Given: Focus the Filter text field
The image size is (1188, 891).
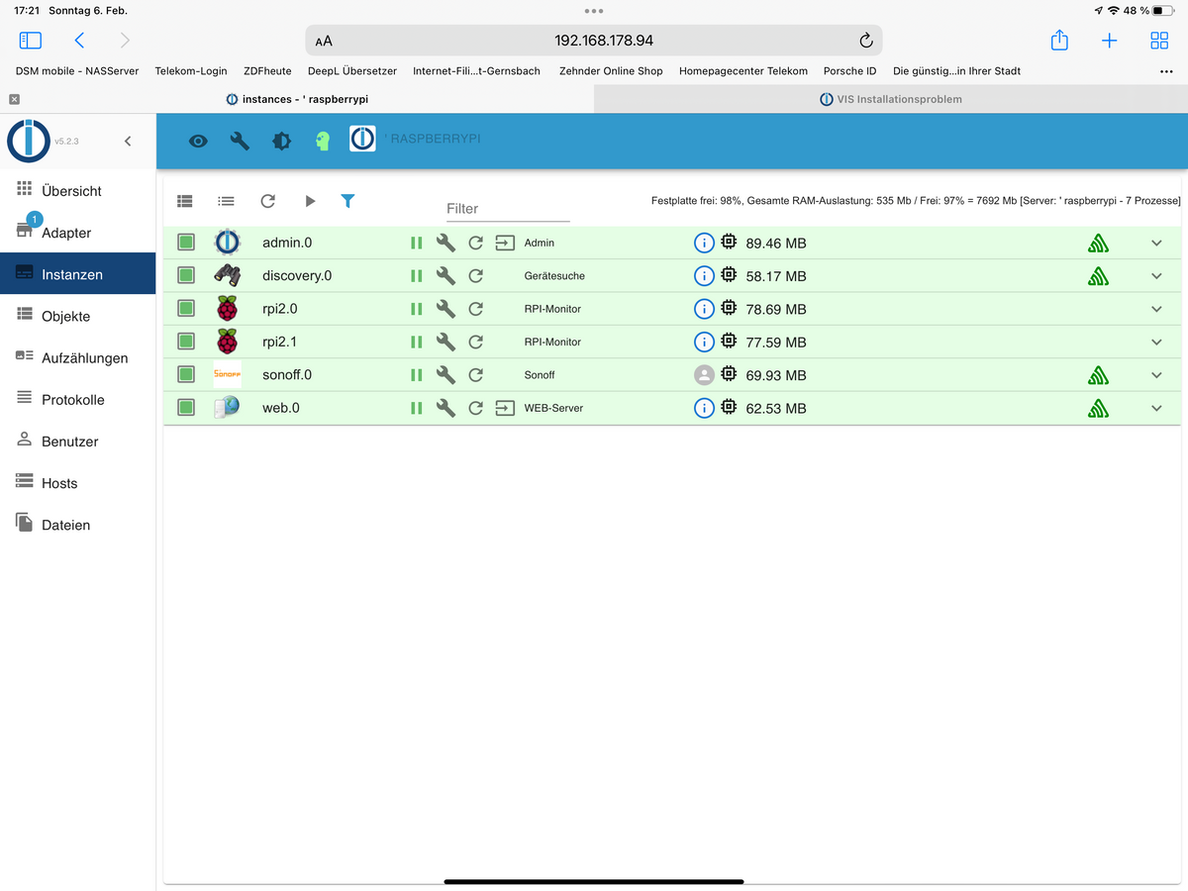Looking at the screenshot, I should coord(508,209).
